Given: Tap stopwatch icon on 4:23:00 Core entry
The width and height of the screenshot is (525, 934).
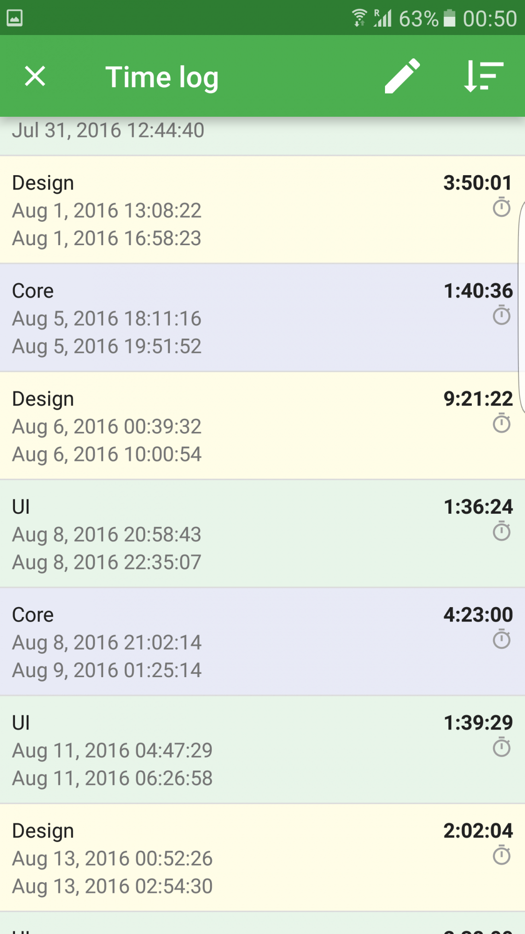Looking at the screenshot, I should pyautogui.click(x=502, y=639).
